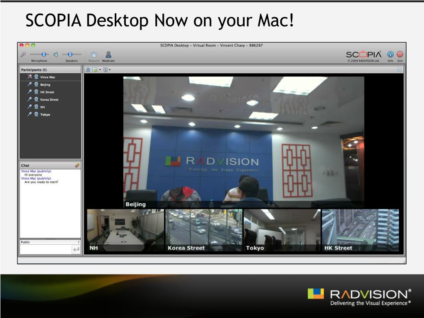Click the "Are you ready to start?" message
The image size is (424, 318).
click(x=41, y=182)
